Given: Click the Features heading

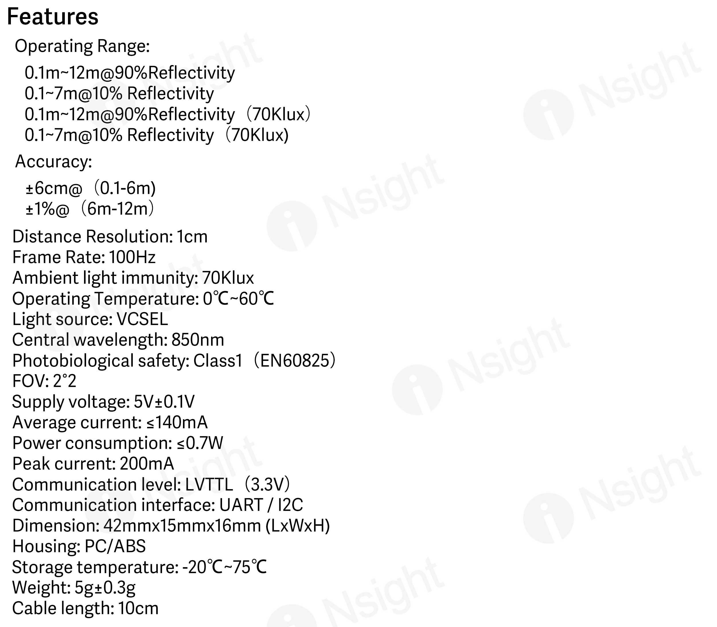Looking at the screenshot, I should (x=53, y=17).
